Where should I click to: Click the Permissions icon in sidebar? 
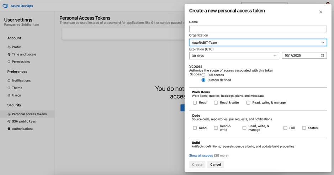[9, 62]
